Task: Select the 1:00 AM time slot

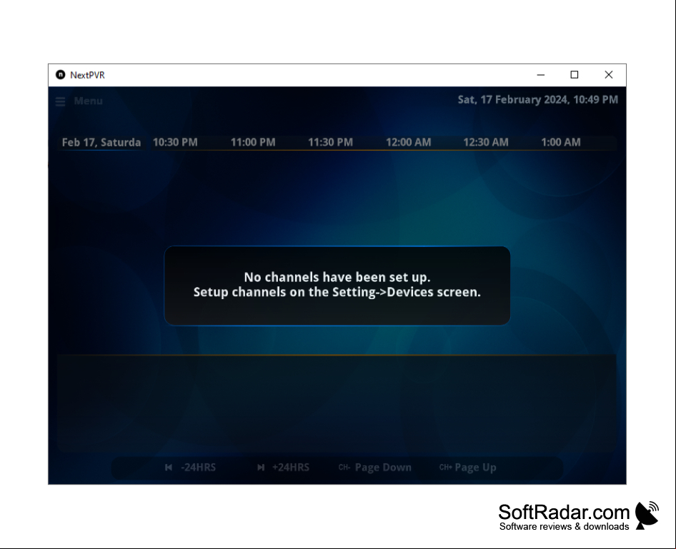Action: coord(561,142)
